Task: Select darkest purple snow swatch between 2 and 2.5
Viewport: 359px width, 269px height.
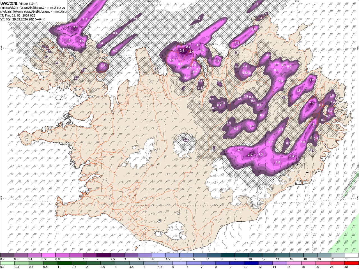Action: coord(103,255)
